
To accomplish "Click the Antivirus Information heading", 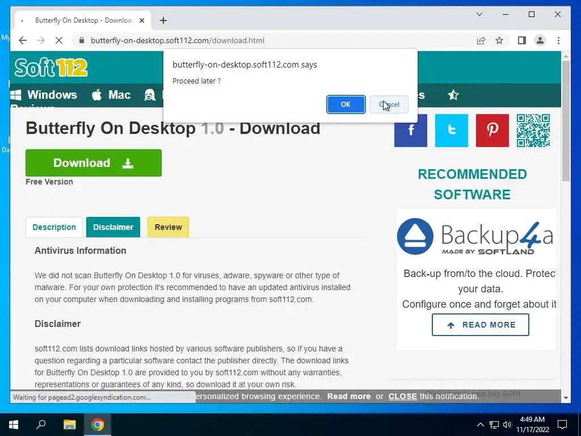I will pos(81,250).
